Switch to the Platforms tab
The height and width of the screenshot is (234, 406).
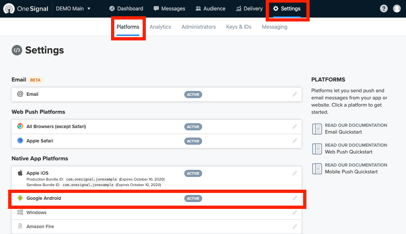[x=128, y=27]
